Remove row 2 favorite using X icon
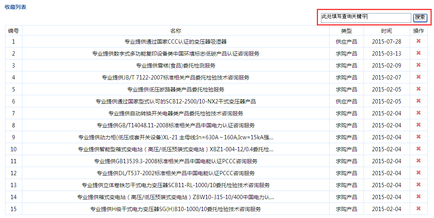 coord(419,53)
